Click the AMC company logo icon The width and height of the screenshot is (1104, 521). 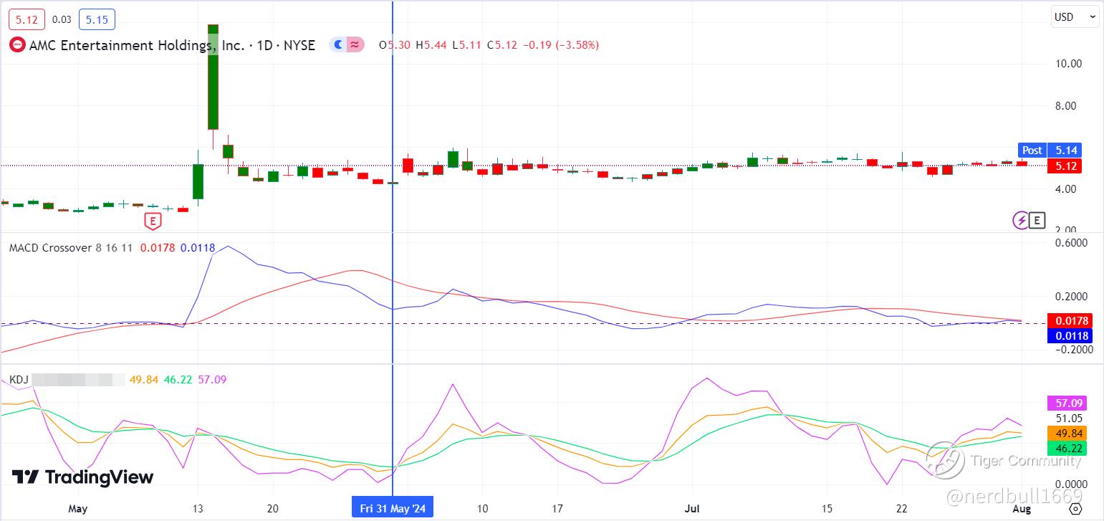[x=16, y=45]
